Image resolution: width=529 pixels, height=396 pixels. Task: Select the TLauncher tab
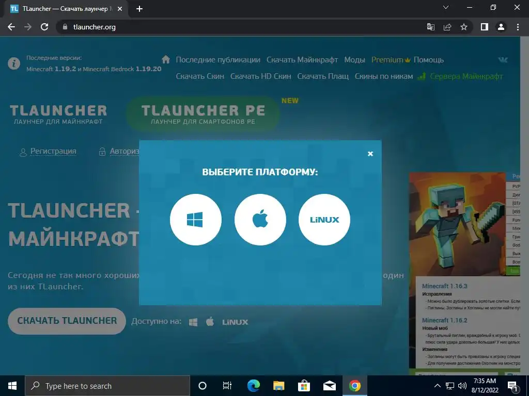(x=67, y=9)
